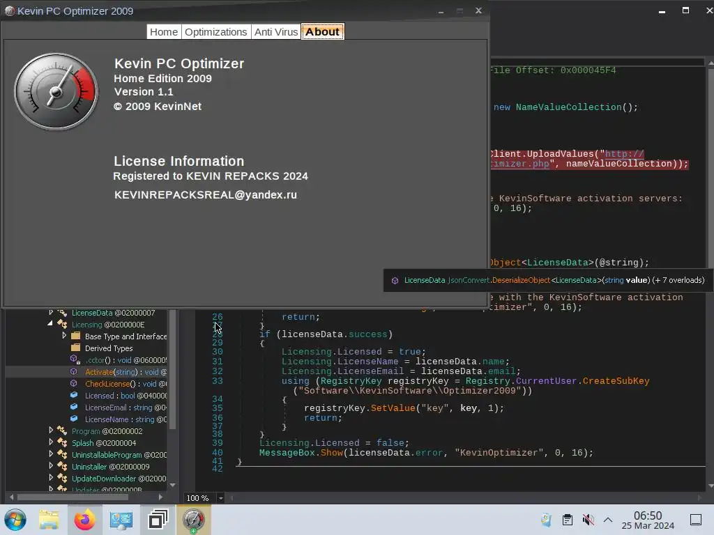The width and height of the screenshot is (714, 535).
Task: Click the CheckLicense method cube icon
Action: tap(74, 384)
